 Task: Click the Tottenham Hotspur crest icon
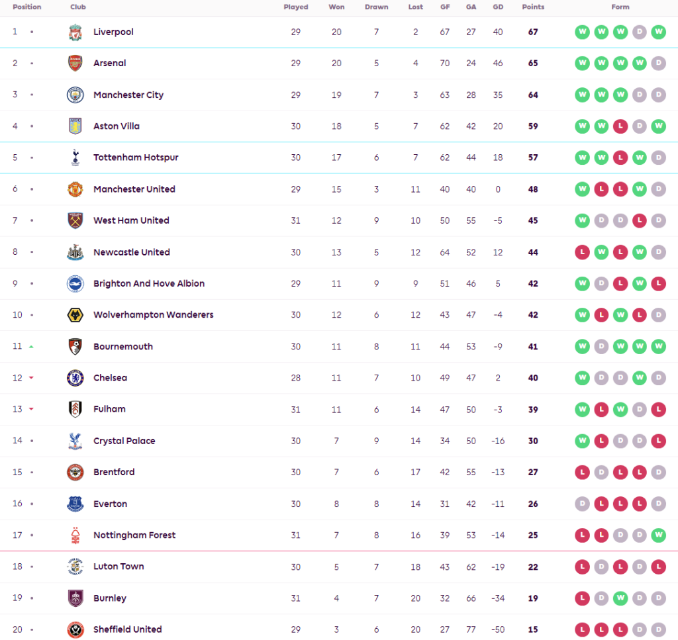[75, 158]
